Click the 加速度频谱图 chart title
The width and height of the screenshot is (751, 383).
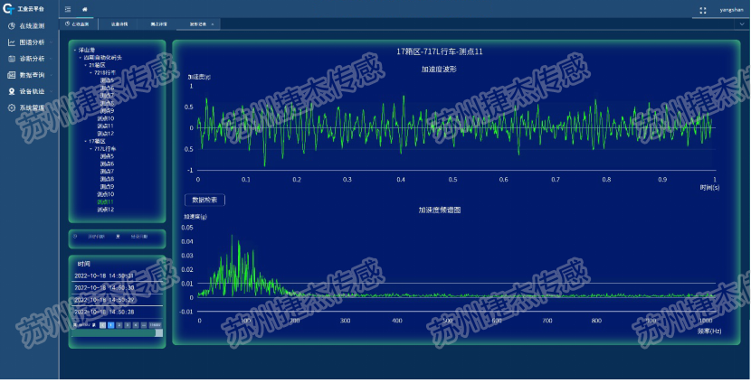point(440,210)
